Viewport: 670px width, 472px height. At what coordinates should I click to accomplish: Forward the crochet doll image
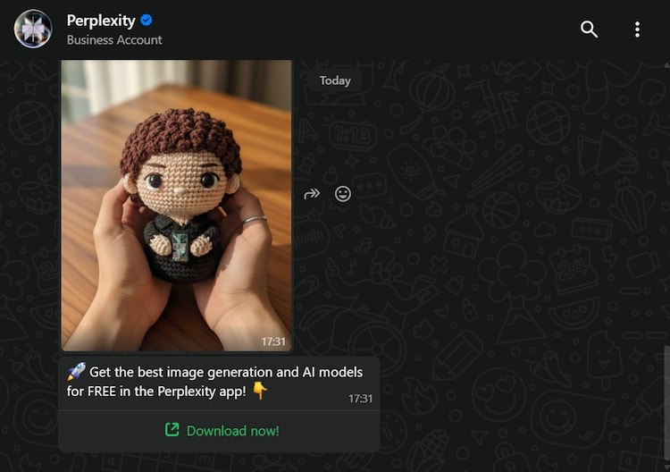tap(312, 194)
